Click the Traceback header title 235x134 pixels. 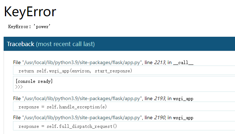tap(21, 44)
